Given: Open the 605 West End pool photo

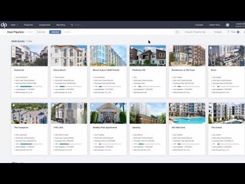Looking at the screenshot, I should coord(187,113).
